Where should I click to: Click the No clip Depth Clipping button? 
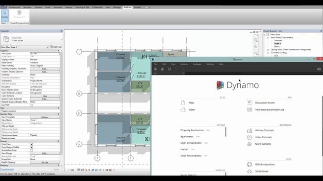pos(45,162)
